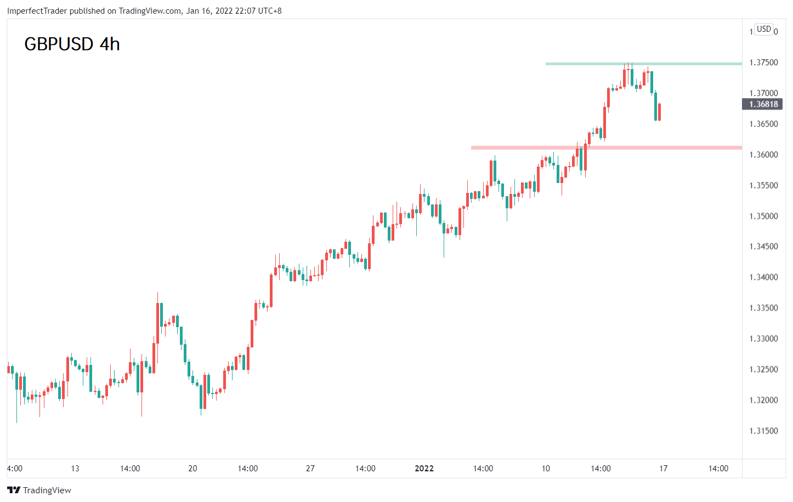This screenshot has height=502, width=793.
Task: Click the date label 17 on time axis
Action: click(664, 468)
